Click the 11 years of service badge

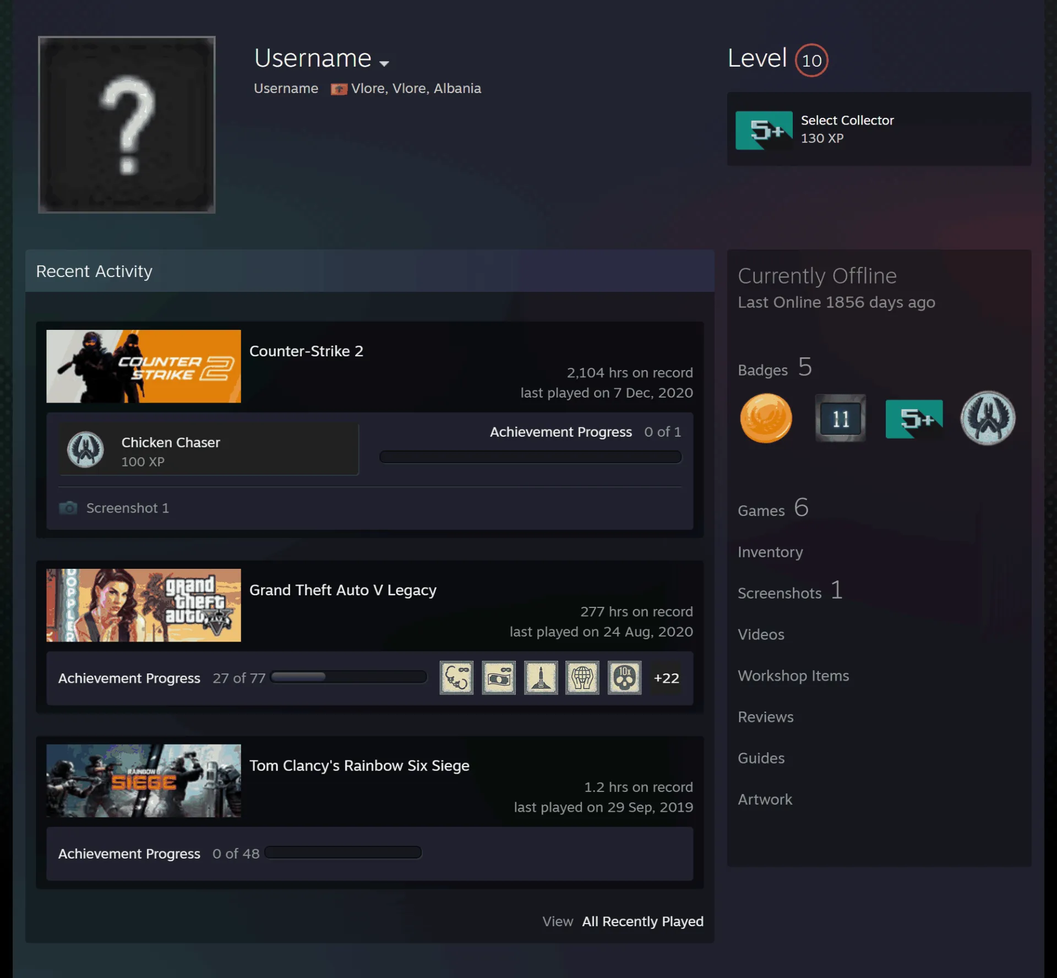pos(840,419)
